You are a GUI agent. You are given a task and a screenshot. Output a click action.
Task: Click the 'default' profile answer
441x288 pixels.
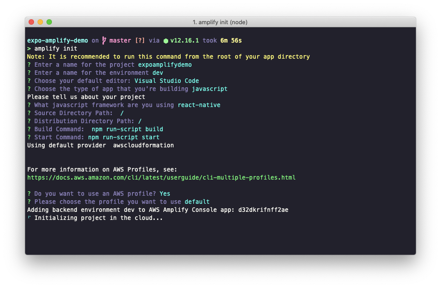197,202
